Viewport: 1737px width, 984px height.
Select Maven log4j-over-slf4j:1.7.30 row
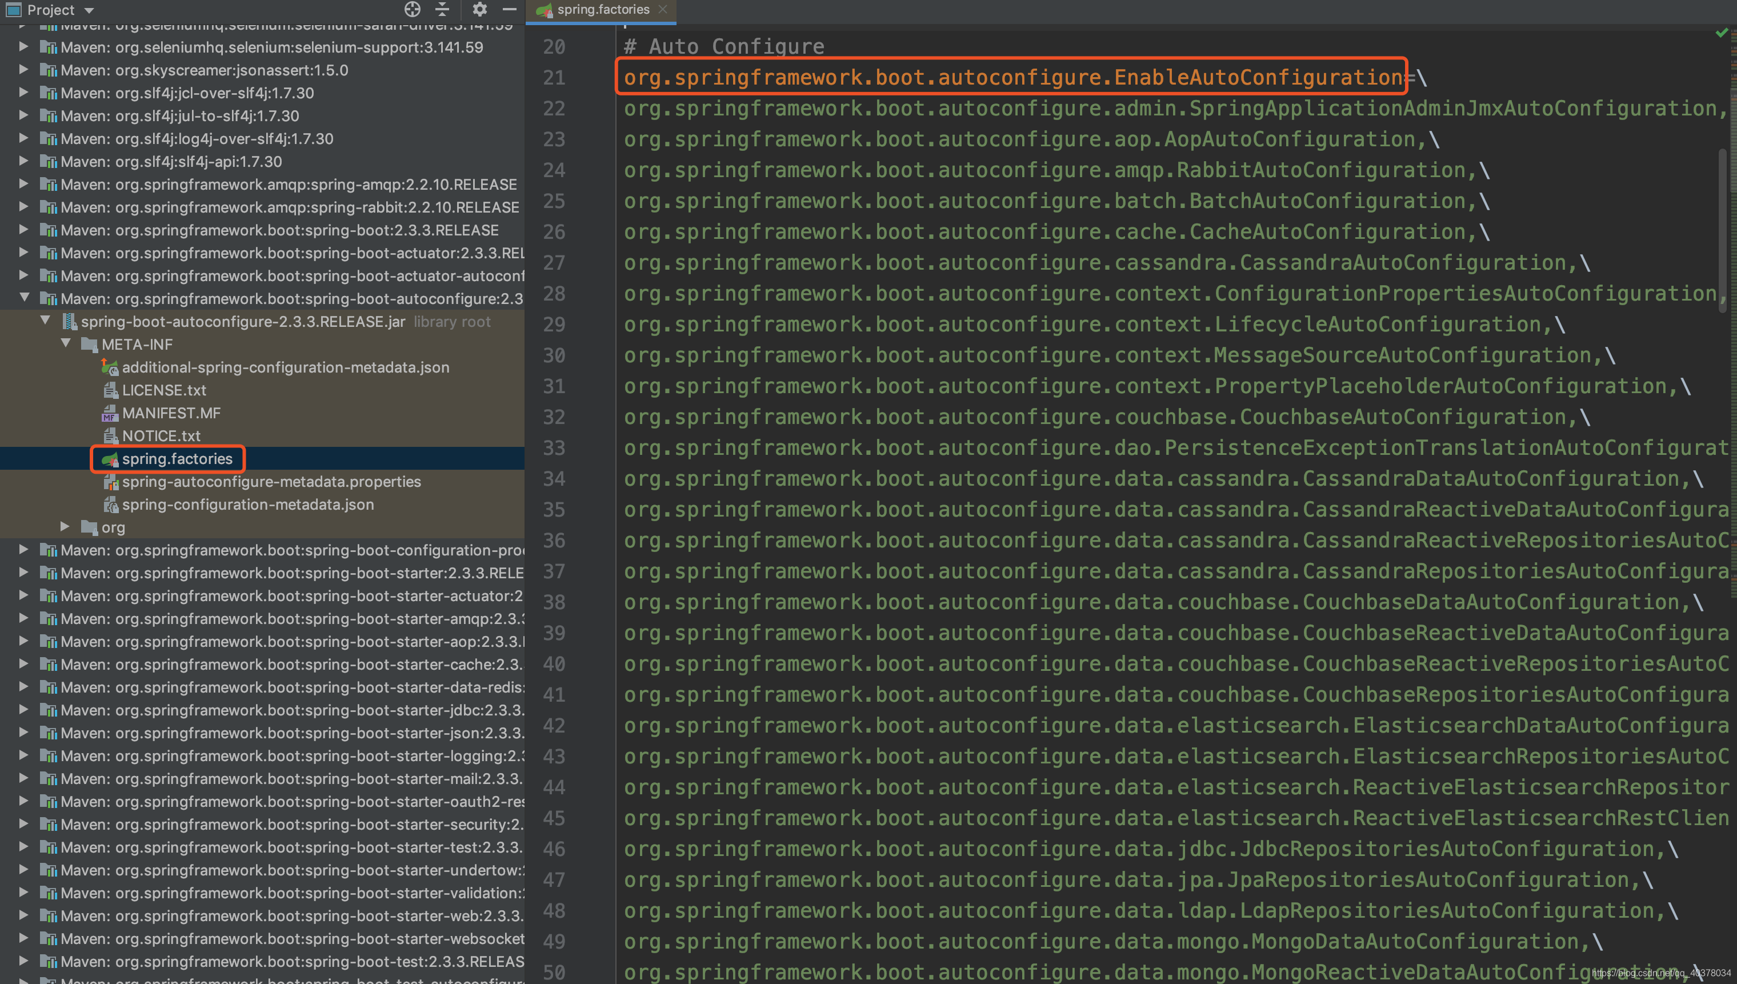[x=262, y=138]
